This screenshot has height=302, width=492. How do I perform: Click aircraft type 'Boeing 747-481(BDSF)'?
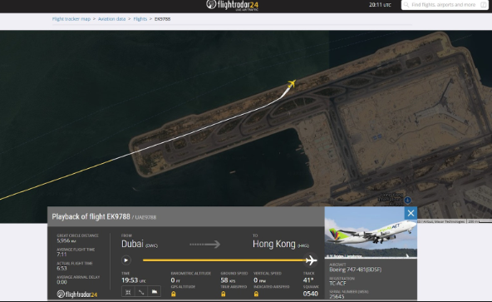[355, 270]
